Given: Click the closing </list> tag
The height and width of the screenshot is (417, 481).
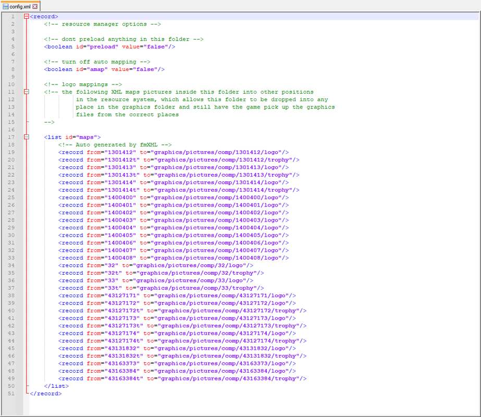Looking at the screenshot, I should point(56,386).
